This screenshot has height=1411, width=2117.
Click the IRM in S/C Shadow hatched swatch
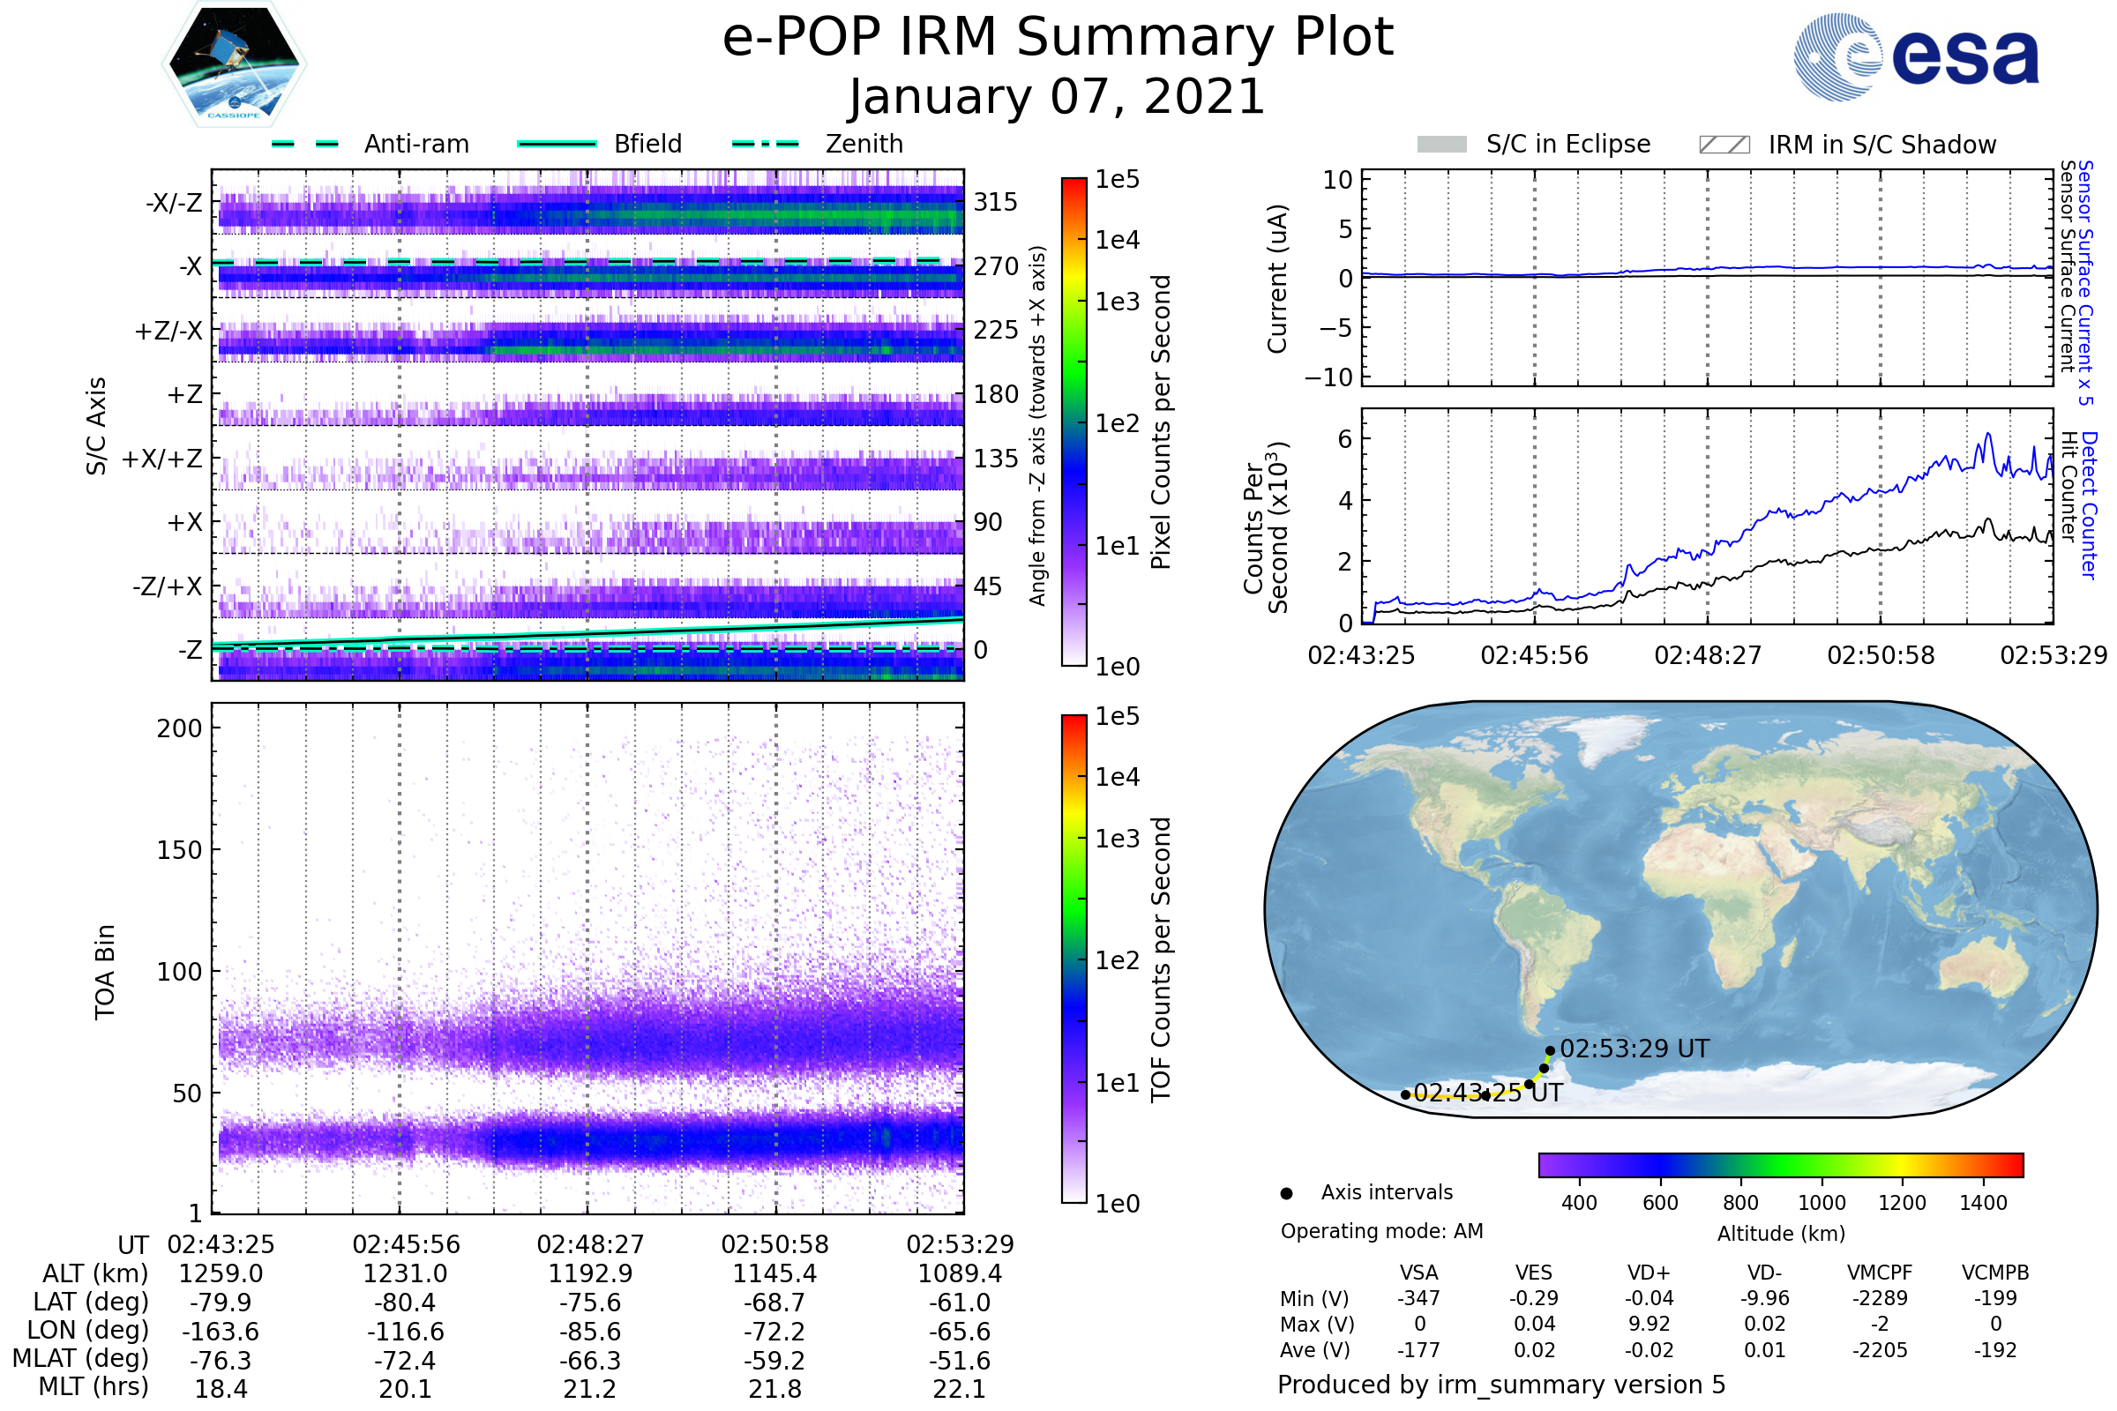click(1724, 145)
